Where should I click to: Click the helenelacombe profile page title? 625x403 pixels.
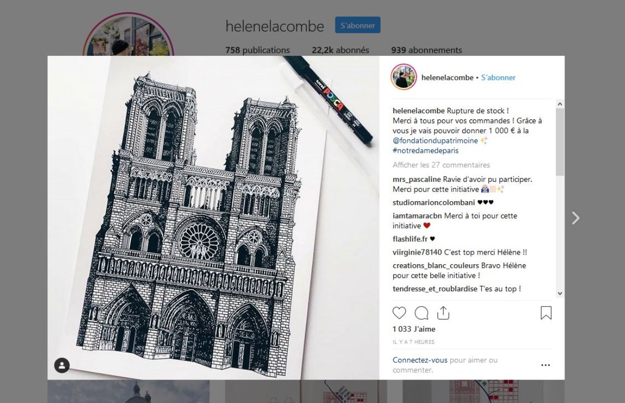[275, 26]
